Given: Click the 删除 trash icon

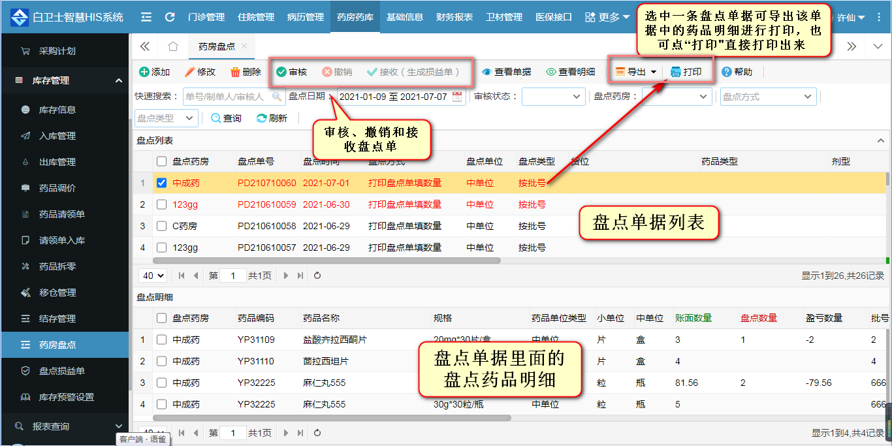Looking at the screenshot, I should (235, 72).
